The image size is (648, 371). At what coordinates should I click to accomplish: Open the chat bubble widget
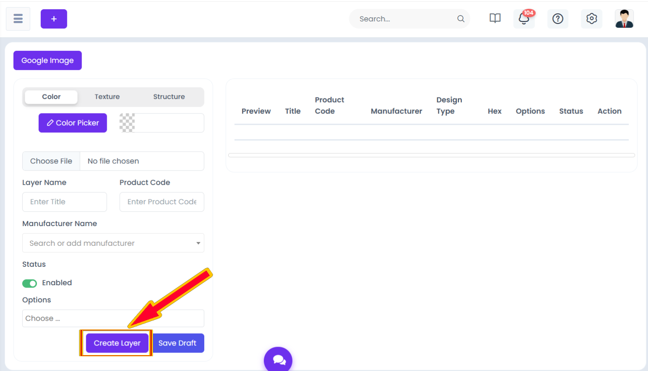coord(278,360)
